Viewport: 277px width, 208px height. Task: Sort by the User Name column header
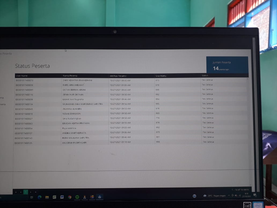(x=22, y=76)
